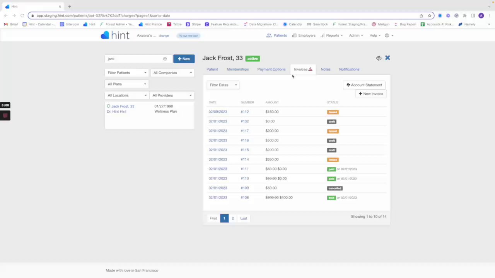Open Mailgun bookmark
The width and height of the screenshot is (495, 278).
(381, 24)
